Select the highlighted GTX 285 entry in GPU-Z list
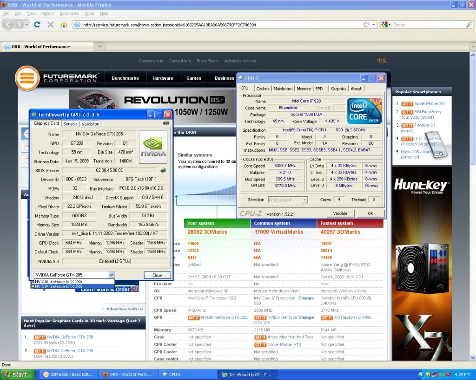476x380 pixels. coord(74,286)
